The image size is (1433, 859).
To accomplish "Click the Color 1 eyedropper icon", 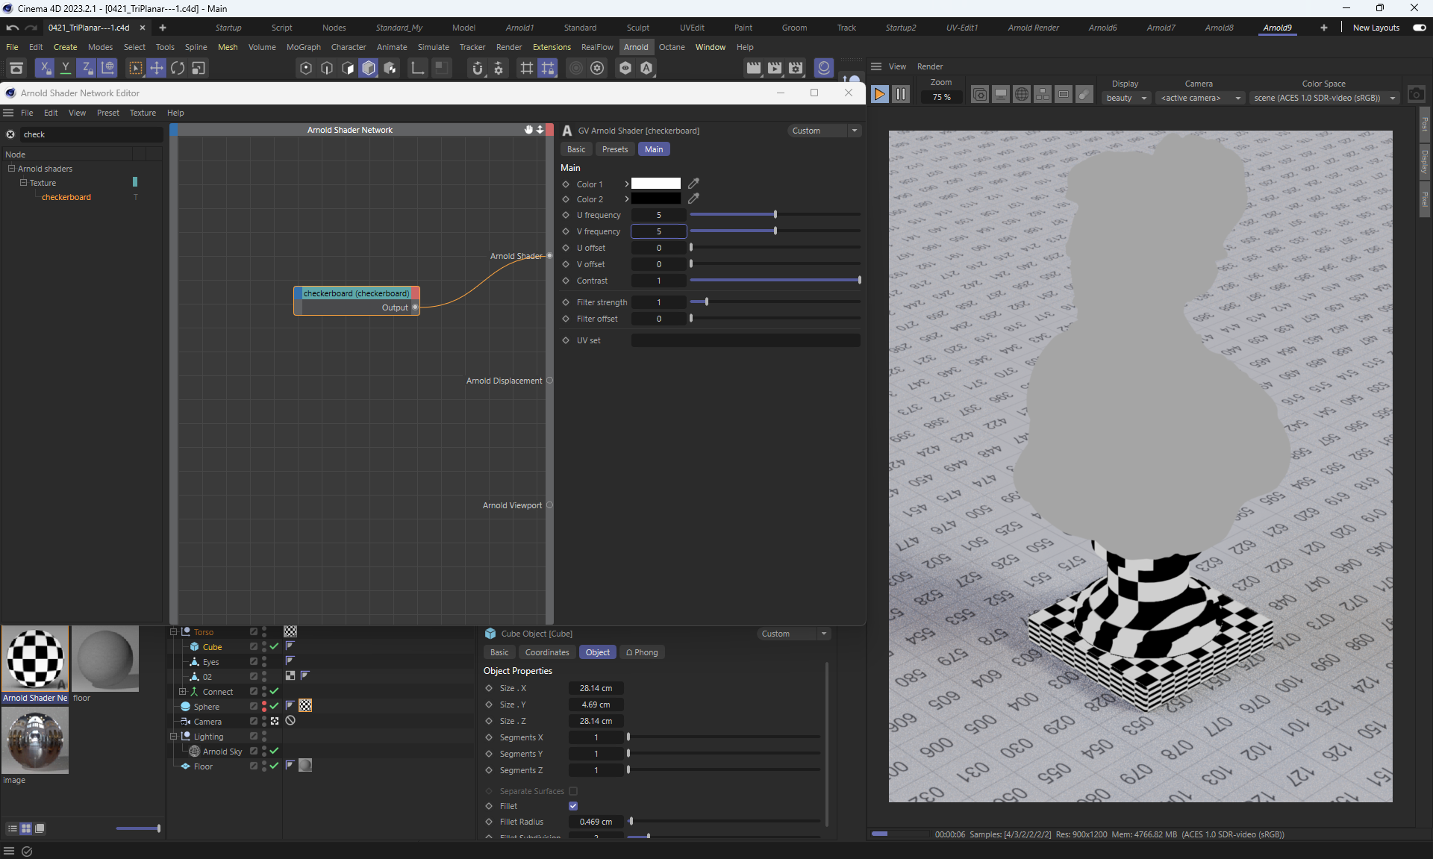I will click(693, 184).
